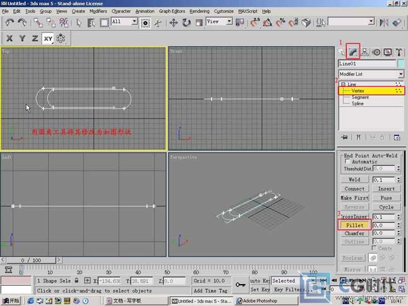Toggle Show End Result in stack

[359, 137]
